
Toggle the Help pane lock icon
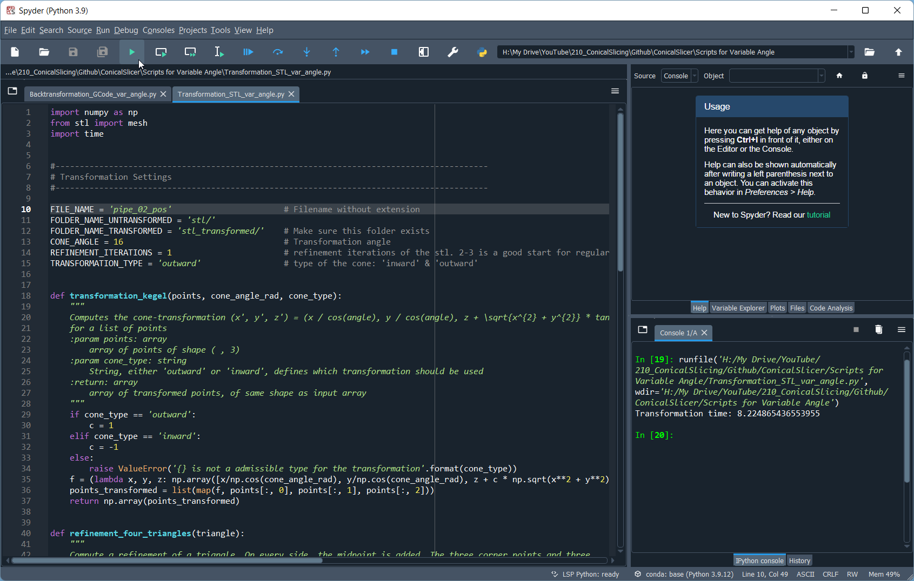(865, 76)
